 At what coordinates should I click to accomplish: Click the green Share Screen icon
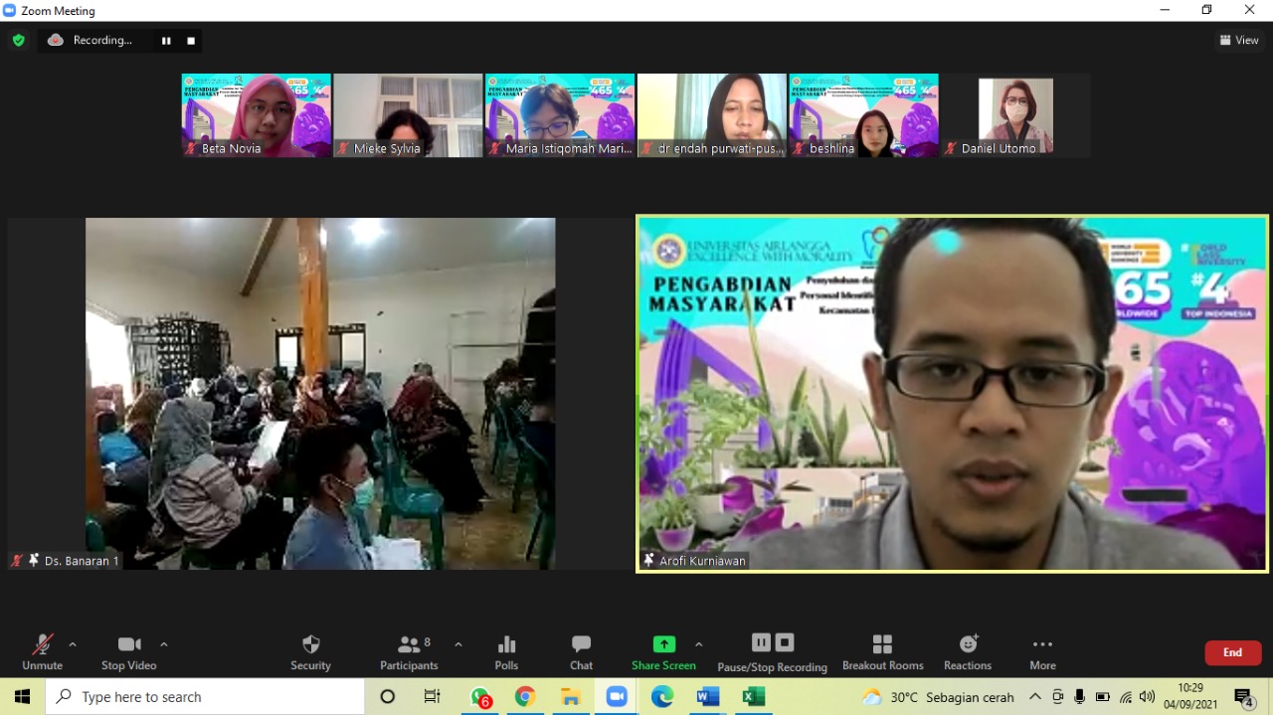coord(663,644)
